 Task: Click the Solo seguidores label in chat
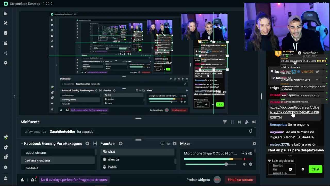[x=283, y=161]
